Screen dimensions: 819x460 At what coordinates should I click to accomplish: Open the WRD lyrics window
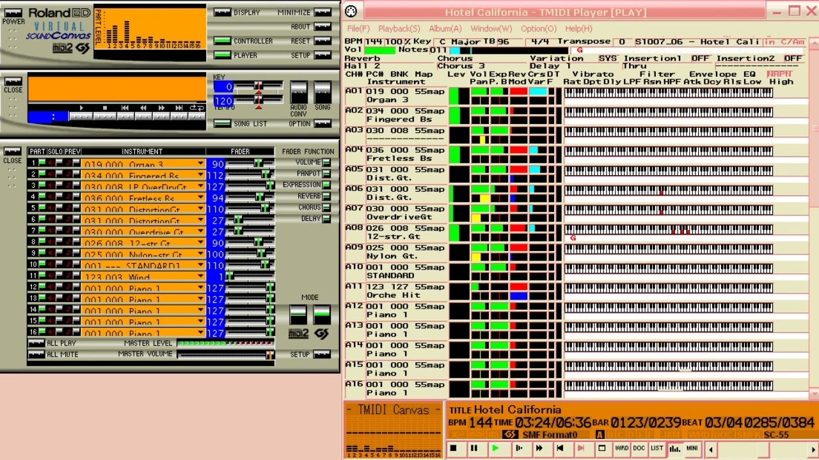tap(621, 448)
